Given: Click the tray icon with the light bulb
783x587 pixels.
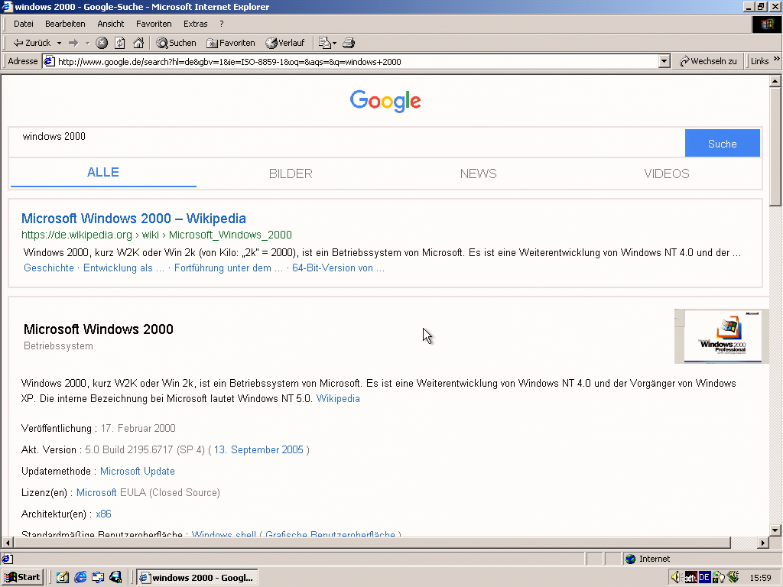Looking at the screenshot, I should coord(718,578).
